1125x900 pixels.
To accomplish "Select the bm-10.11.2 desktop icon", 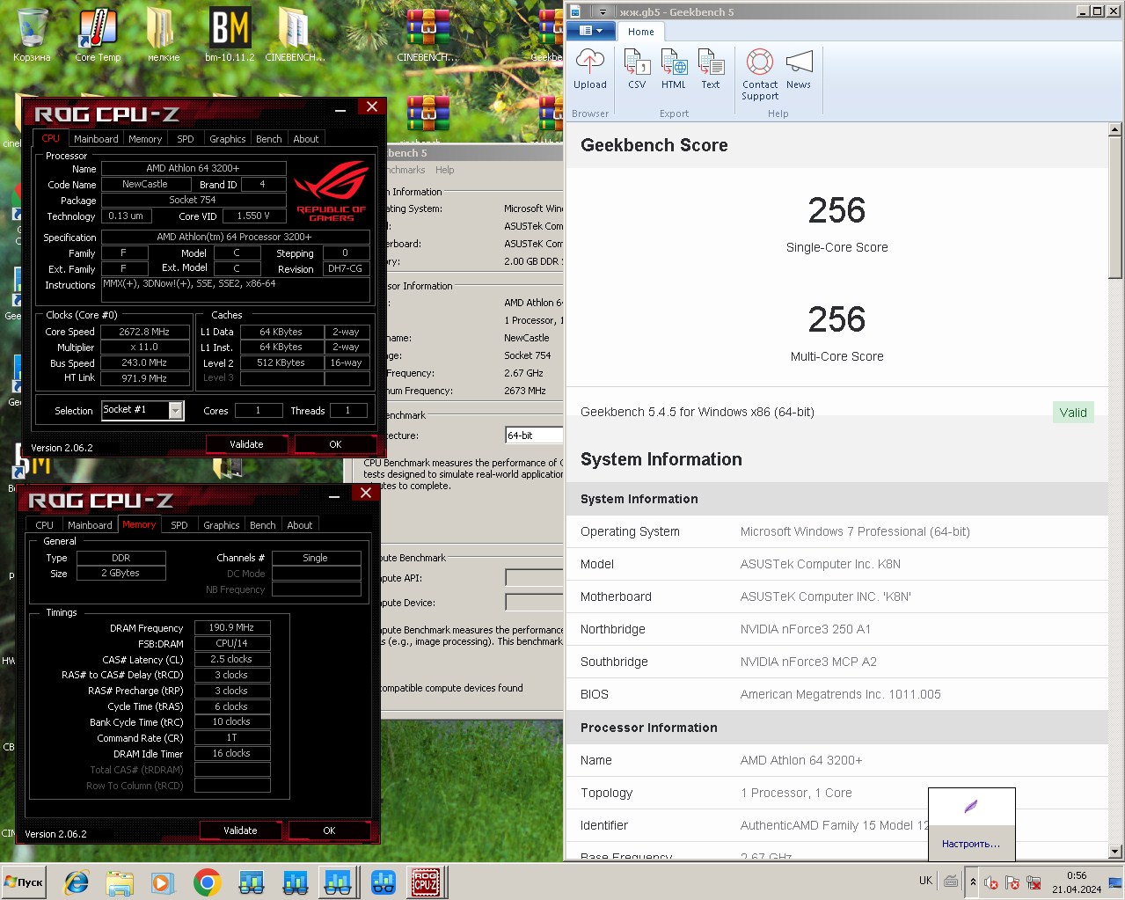I will point(230,36).
